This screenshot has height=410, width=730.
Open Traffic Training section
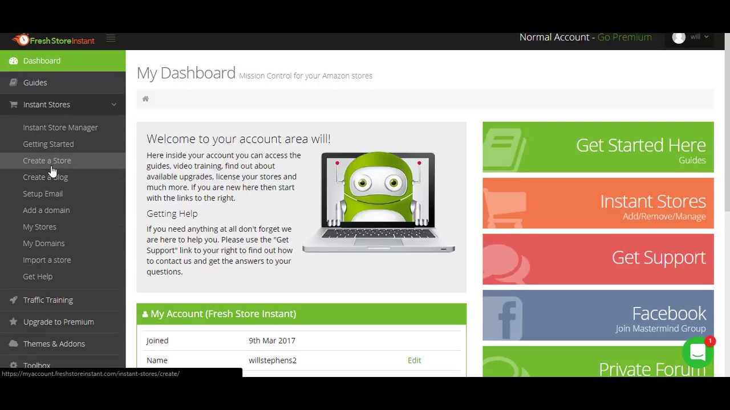63,300
